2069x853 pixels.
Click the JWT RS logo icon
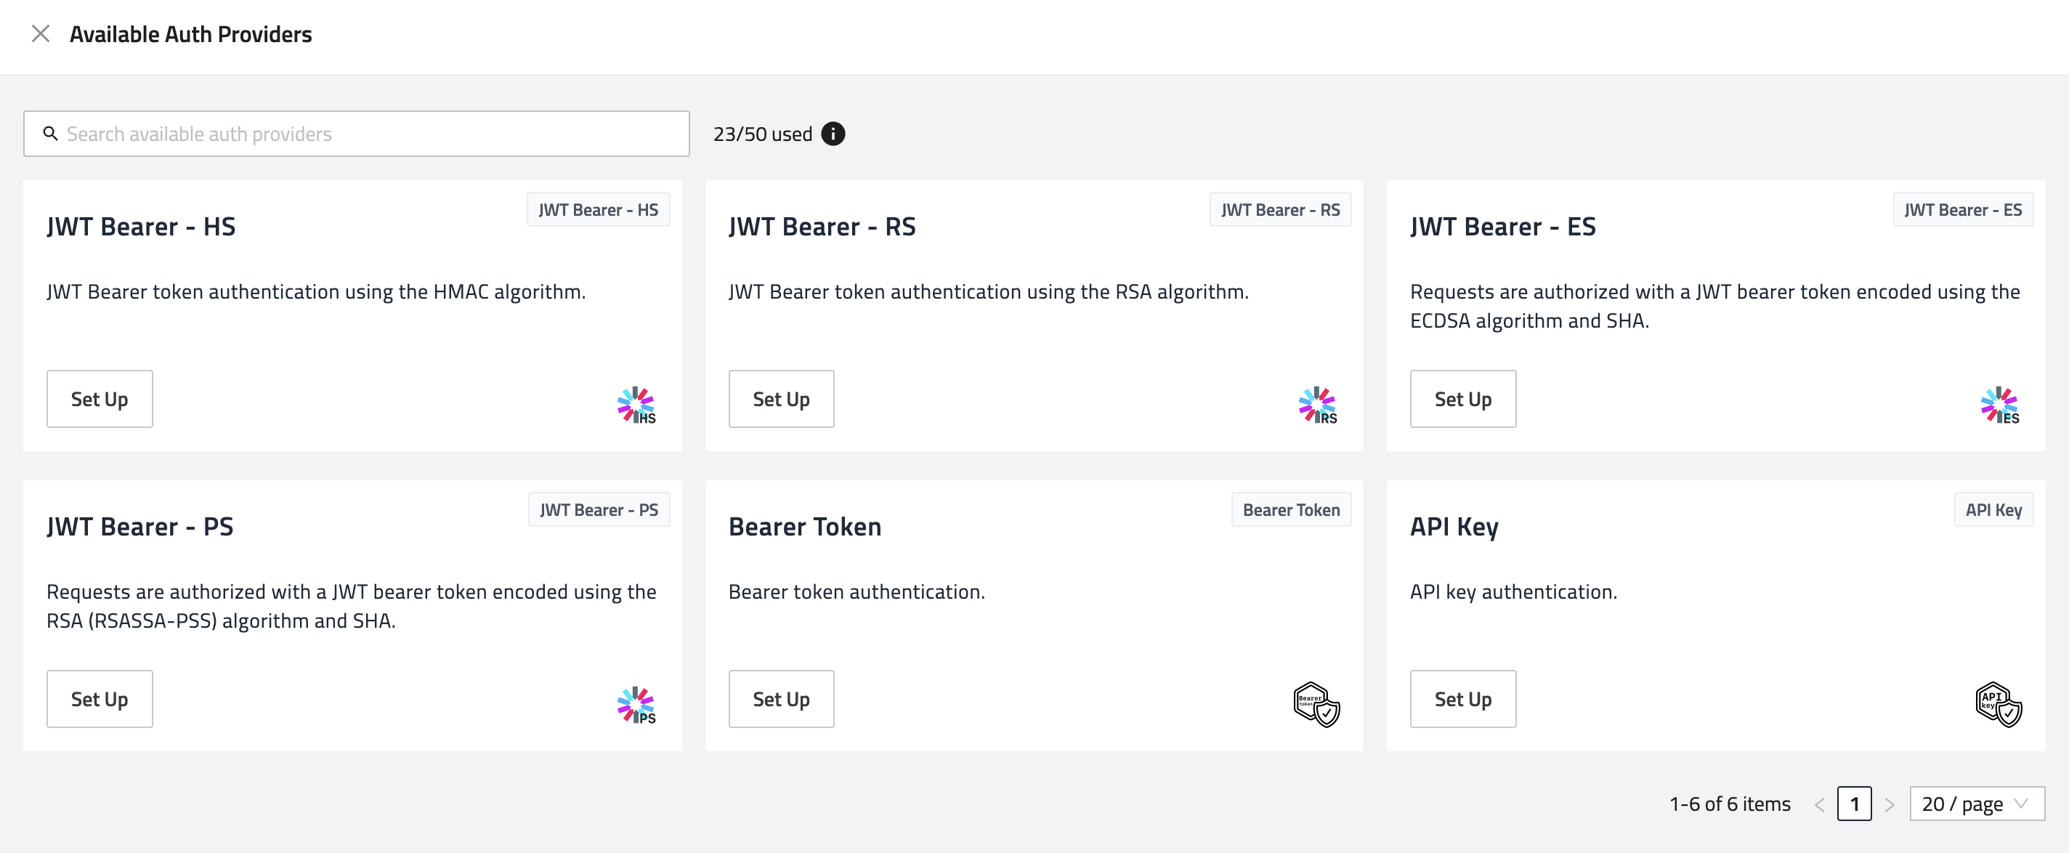tap(1317, 405)
